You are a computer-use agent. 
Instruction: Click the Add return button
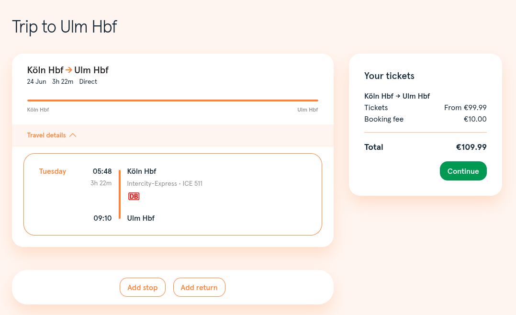pyautogui.click(x=199, y=287)
